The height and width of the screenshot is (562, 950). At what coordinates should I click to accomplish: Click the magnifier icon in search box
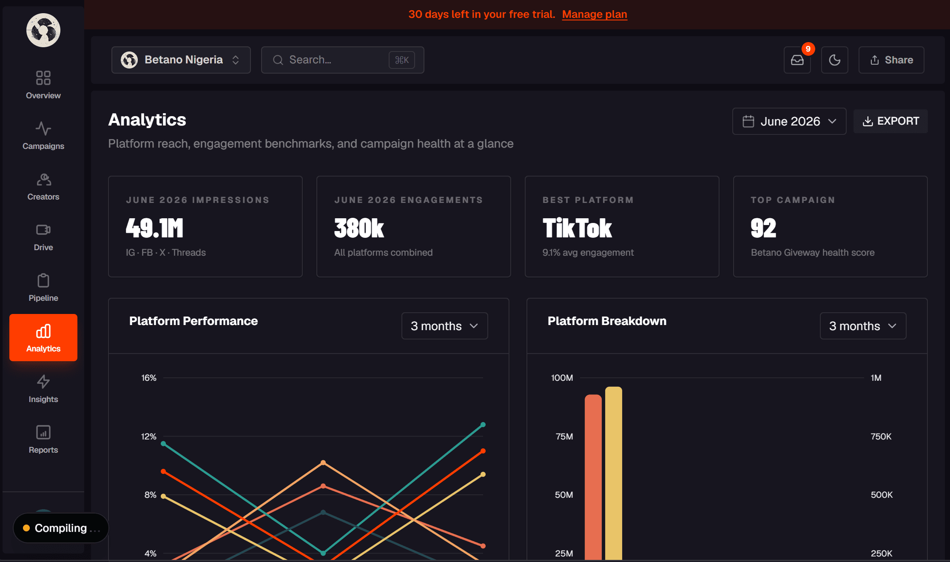click(x=278, y=60)
